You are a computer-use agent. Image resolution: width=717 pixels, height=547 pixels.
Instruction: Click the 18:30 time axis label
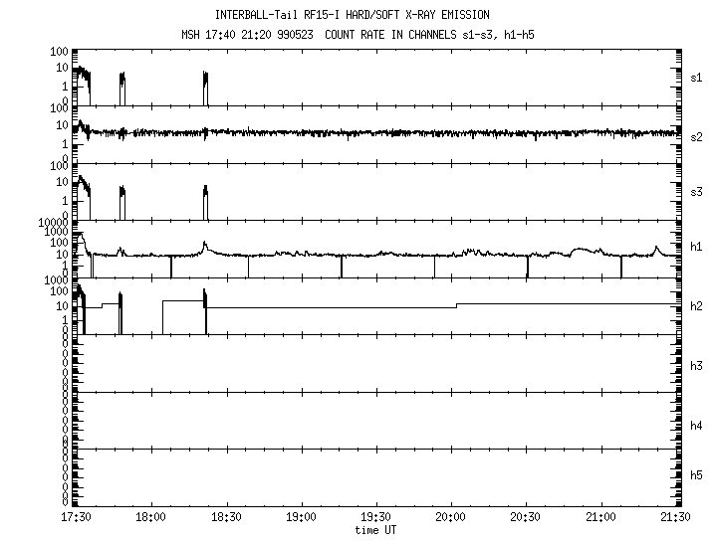226,518
